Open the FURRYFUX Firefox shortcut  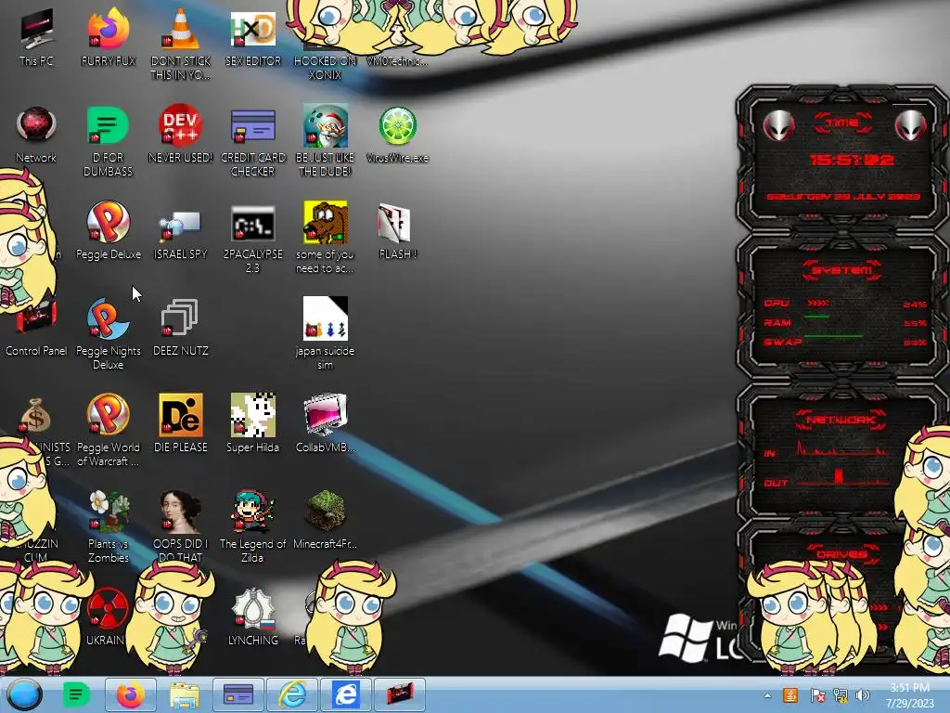[x=109, y=37]
